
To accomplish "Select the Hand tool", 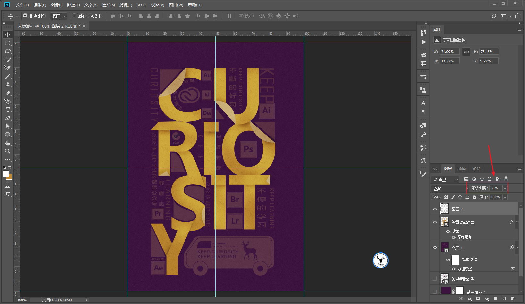I will 8,143.
